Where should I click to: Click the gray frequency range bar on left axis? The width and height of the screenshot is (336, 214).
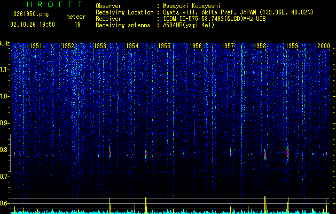pyautogui.click(x=10, y=153)
